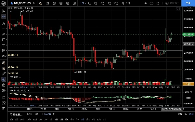This screenshot has width=195, height=122.
Task: Enable 自动 auto price scale
Action: click(191, 114)
